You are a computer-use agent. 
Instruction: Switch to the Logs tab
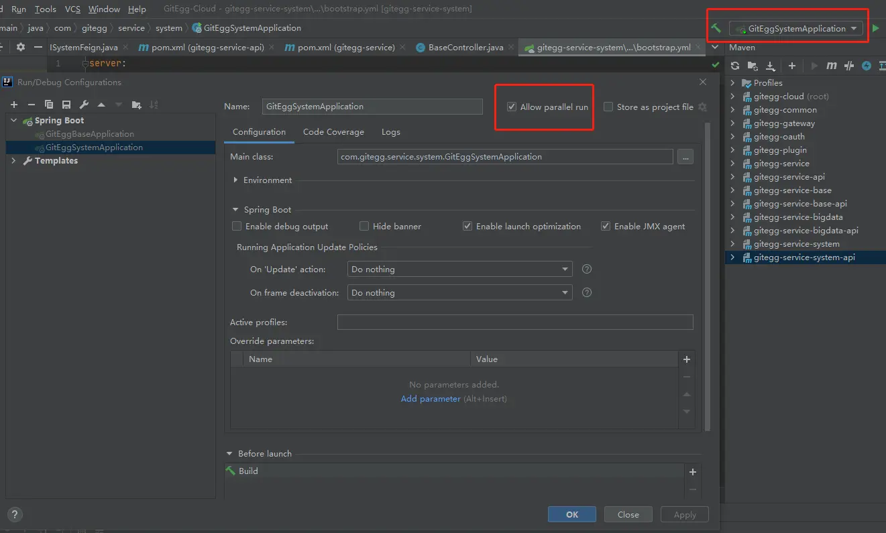tap(391, 132)
